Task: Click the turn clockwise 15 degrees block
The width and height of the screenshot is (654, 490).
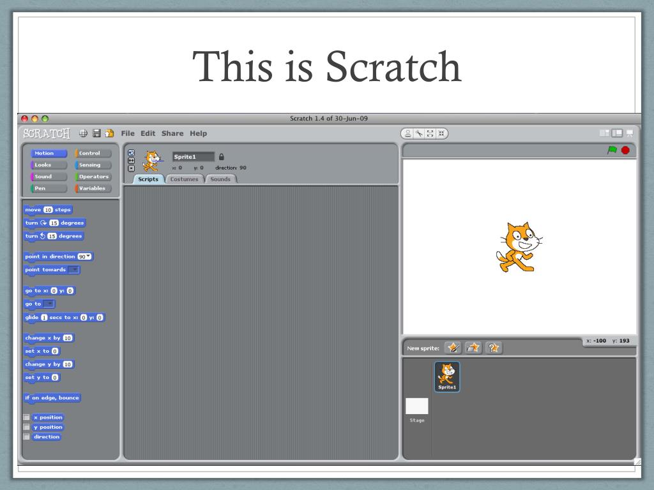Action: pyautogui.click(x=55, y=223)
